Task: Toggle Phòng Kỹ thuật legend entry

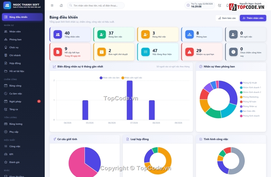Action: coord(248,83)
